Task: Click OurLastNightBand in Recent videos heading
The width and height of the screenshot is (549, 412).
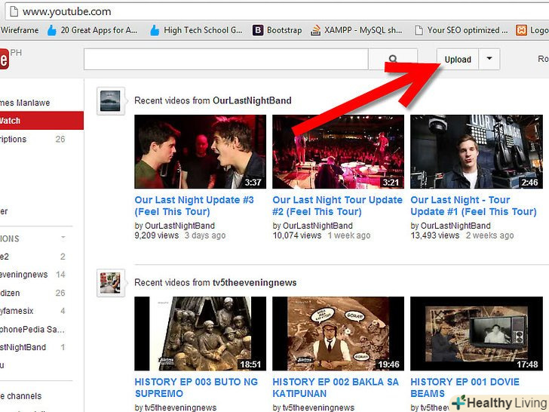Action: (x=252, y=100)
